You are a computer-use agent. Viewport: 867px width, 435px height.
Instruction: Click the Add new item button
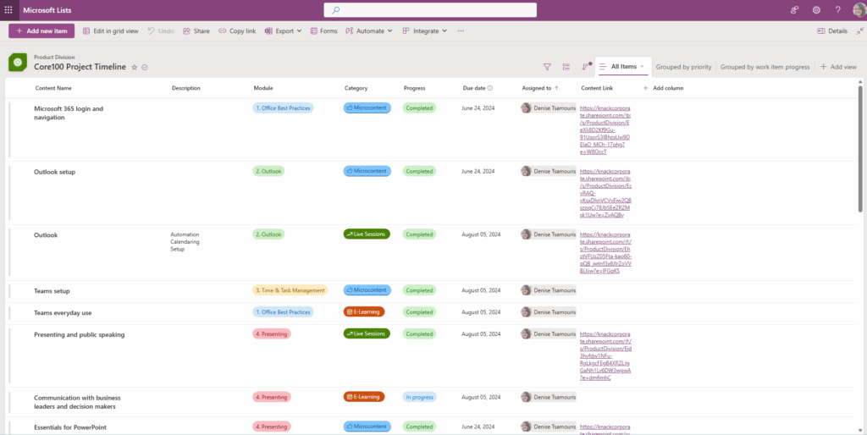coord(41,30)
